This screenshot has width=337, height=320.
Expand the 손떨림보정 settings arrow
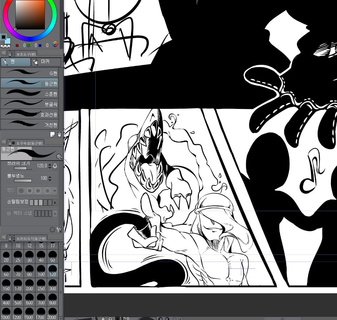(55, 203)
